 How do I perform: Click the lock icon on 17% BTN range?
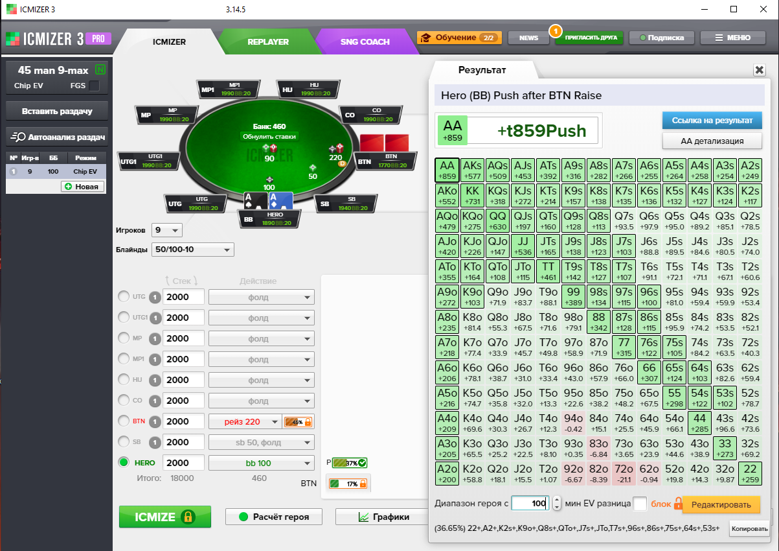(363, 484)
